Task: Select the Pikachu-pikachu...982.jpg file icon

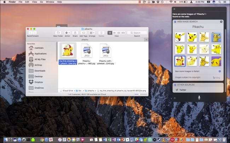Action: (87, 50)
